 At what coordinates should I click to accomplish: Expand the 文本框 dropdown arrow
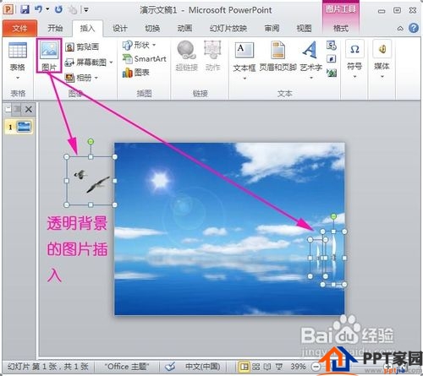244,79
